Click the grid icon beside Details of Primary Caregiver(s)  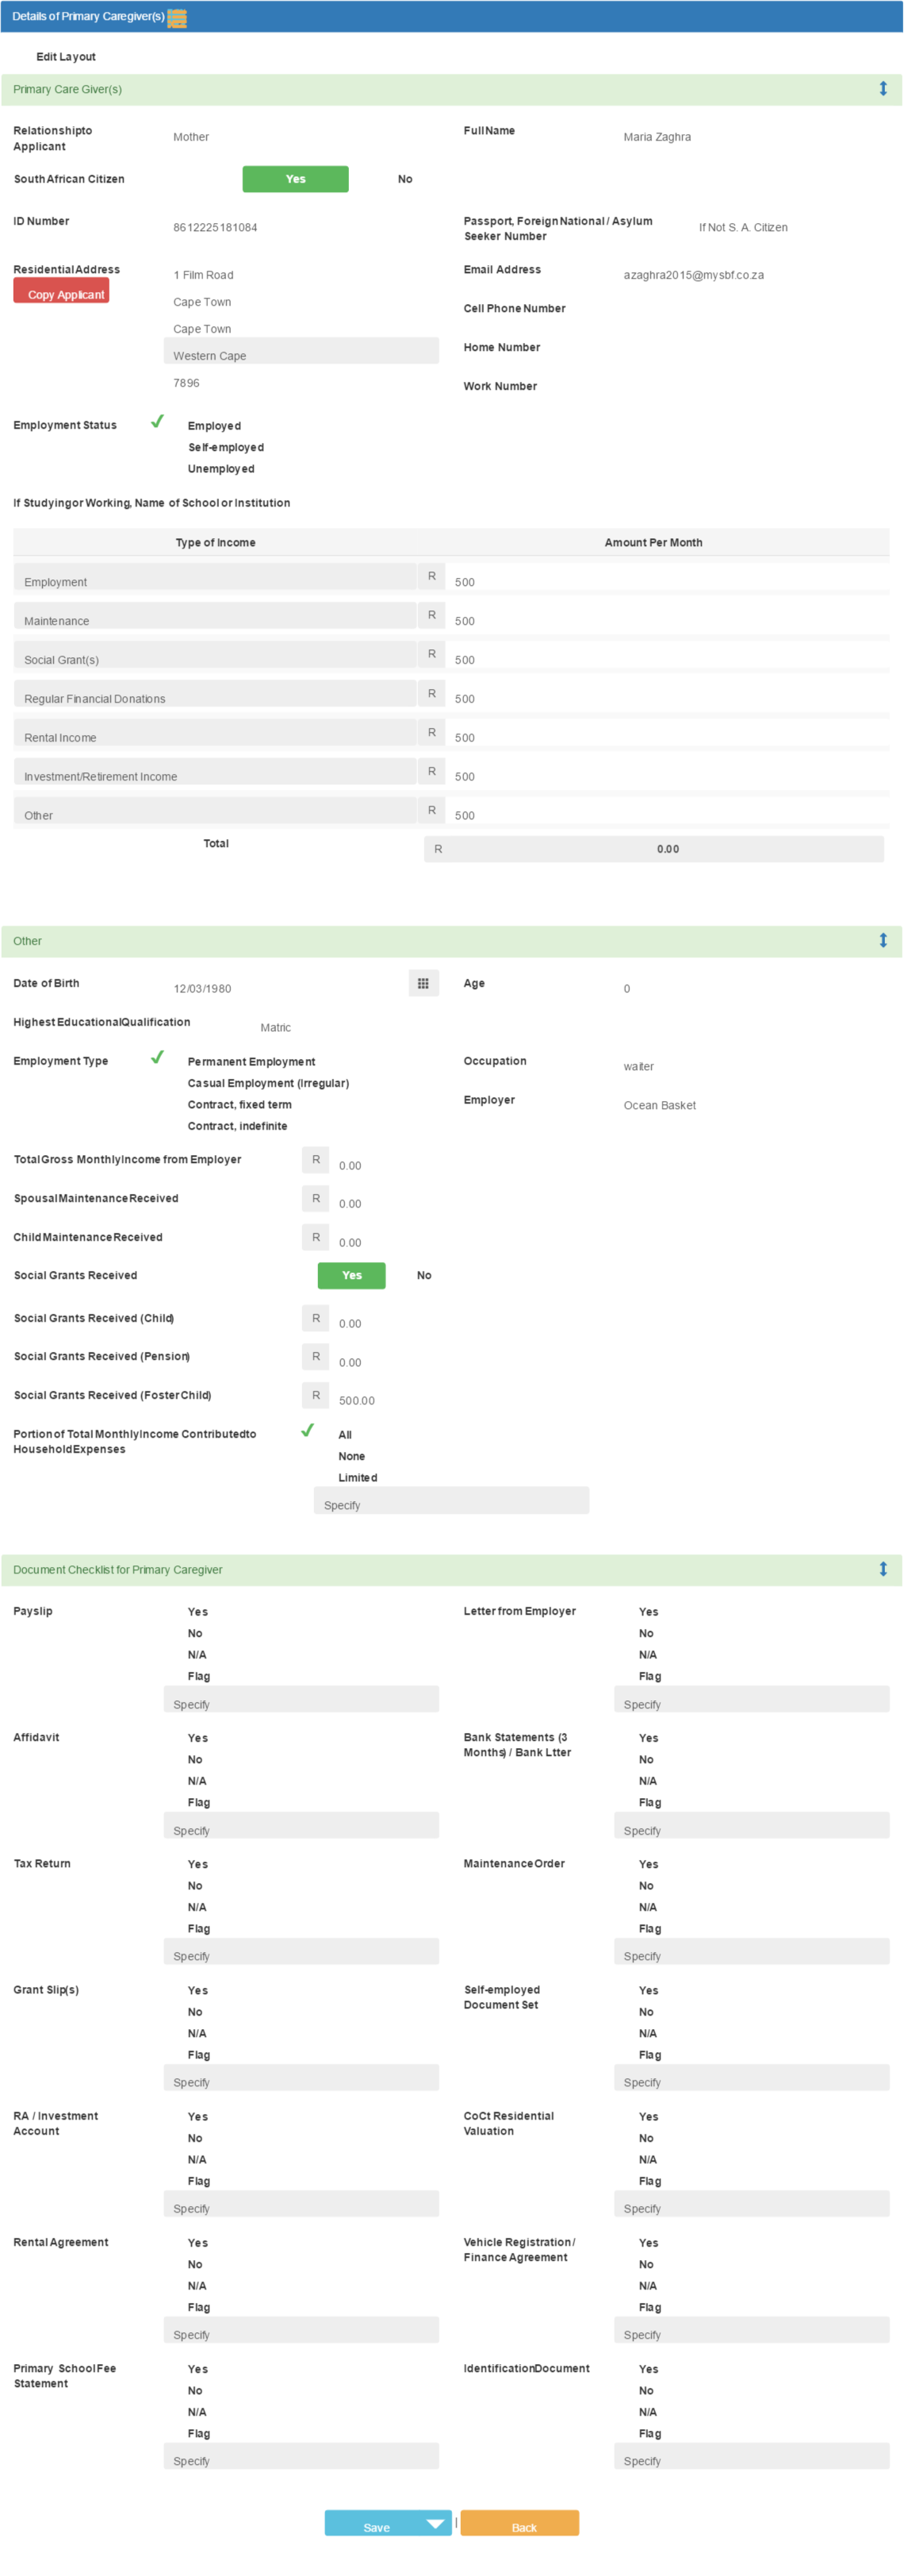pyautogui.click(x=177, y=17)
